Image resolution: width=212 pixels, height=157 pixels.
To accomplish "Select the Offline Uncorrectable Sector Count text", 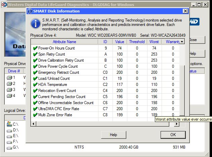I will click(66, 103).
